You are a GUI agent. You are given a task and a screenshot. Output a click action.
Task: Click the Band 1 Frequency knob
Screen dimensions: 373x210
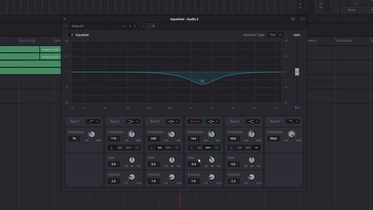click(92, 134)
